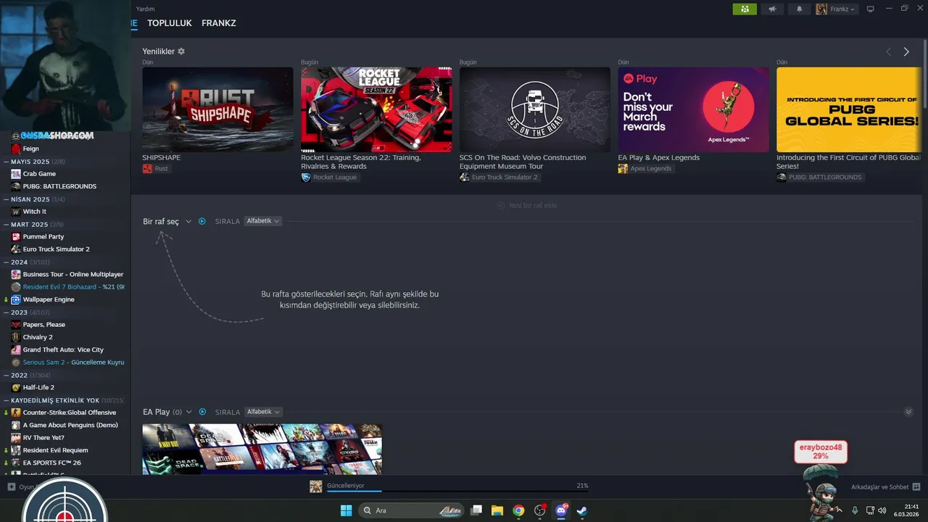Viewport: 928px width, 522px height.
Task: Open the bell notifications icon
Action: 800,9
